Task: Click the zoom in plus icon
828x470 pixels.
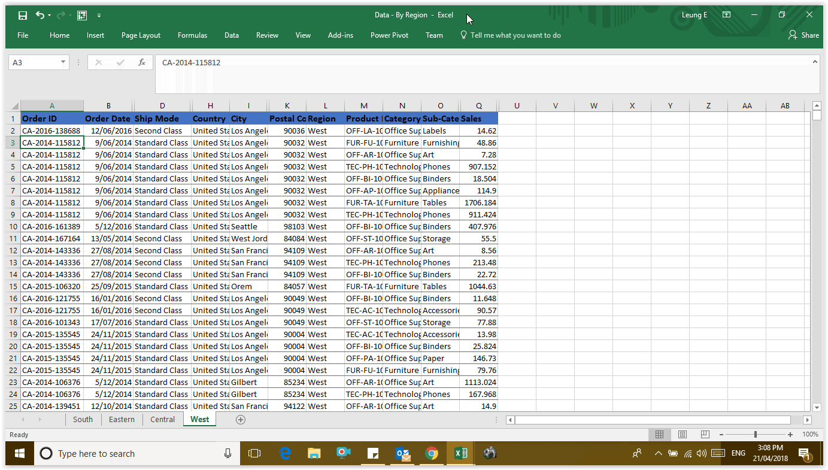Action: (x=790, y=435)
